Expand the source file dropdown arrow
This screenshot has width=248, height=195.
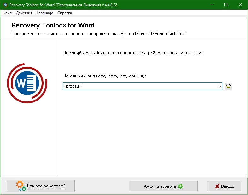tap(219, 87)
